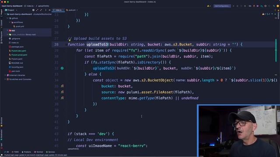Collapse the react-berry-dashboard root folder
The image size is (280, 157).
pyautogui.click(x=5, y=14)
